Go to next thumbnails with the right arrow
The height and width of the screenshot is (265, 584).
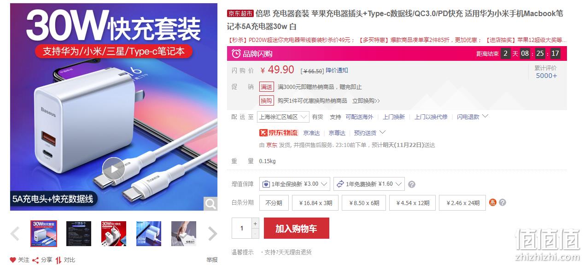tap(212, 234)
